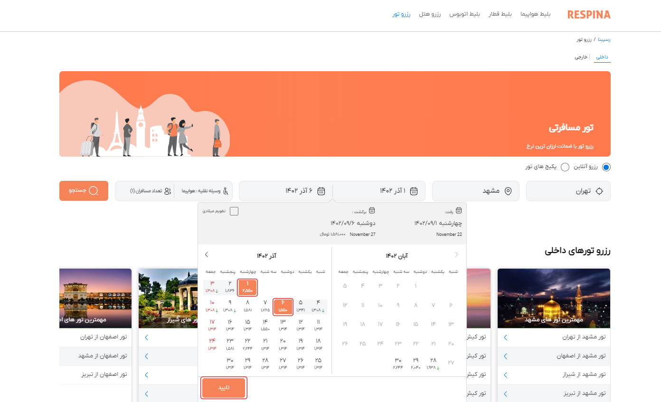Screen dimensions: 661x402
Task: Click the destination map pin icon
Action: pyautogui.click(x=508, y=191)
